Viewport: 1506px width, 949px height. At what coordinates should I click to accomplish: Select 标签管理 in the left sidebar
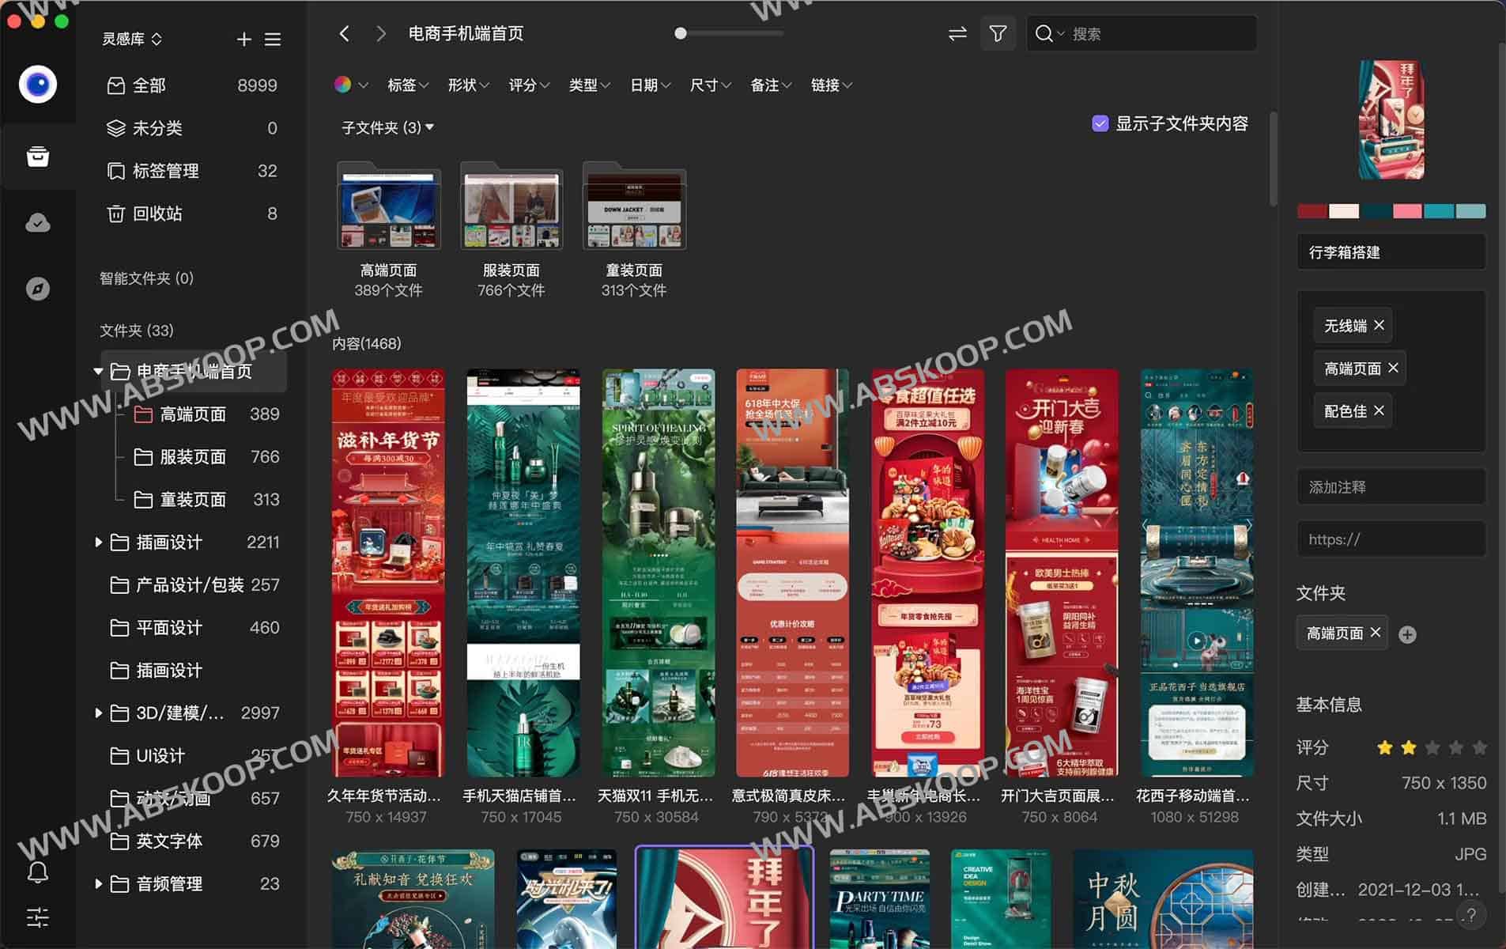(x=167, y=170)
